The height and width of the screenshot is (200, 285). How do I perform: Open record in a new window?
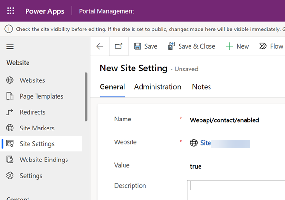(118, 46)
